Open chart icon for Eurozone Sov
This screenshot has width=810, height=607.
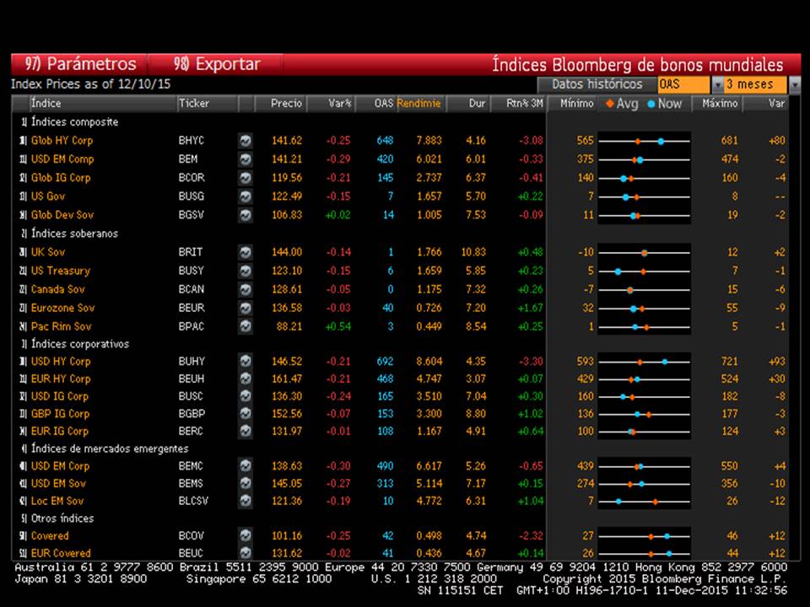pos(246,308)
